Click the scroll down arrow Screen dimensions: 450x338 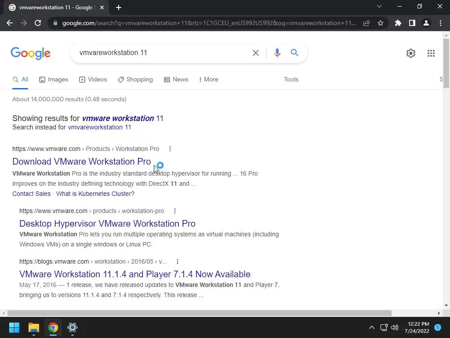click(446, 305)
